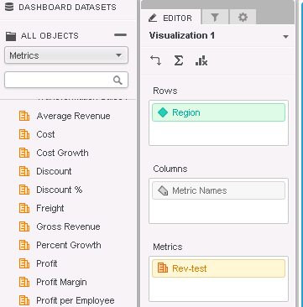Select Cost in the metrics list
The height and width of the screenshot is (307, 303).
coord(45,134)
